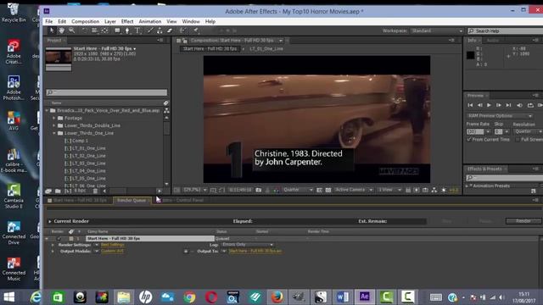Toggle From Current Time checkbox
543x305 pixels.
click(x=469, y=139)
